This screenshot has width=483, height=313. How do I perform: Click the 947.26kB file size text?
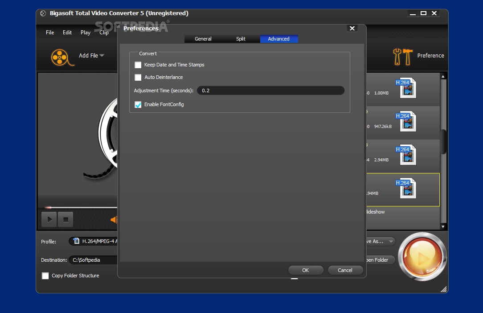[x=383, y=127]
